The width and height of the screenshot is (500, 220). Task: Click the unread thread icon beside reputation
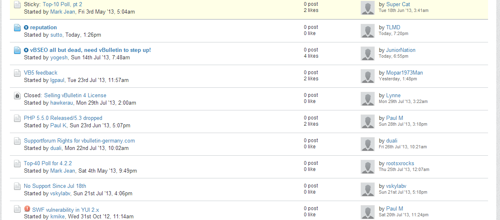(x=17, y=28)
